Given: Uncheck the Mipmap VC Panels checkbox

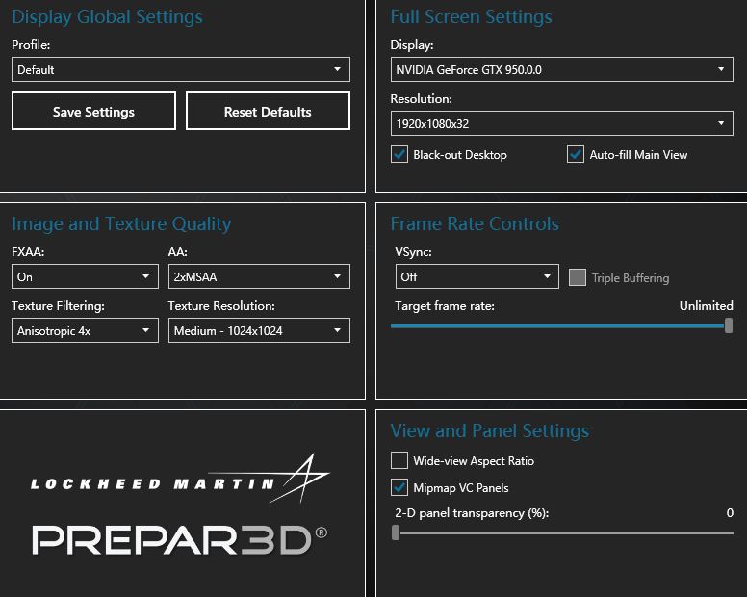Looking at the screenshot, I should tap(399, 487).
